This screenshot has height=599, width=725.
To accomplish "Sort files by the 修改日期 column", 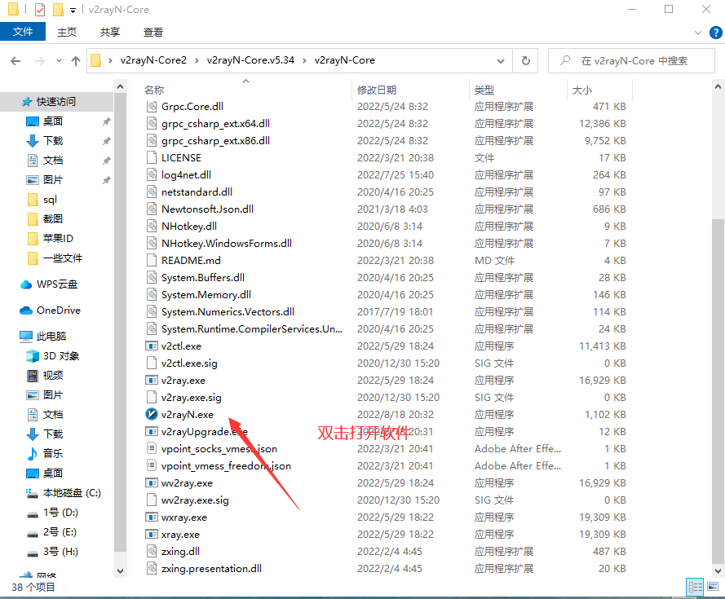I will 377,90.
